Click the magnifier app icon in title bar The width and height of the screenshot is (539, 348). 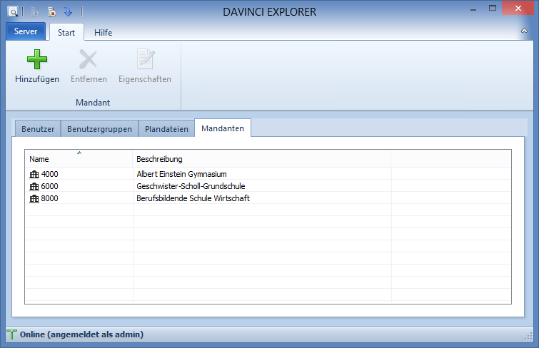tap(13, 11)
